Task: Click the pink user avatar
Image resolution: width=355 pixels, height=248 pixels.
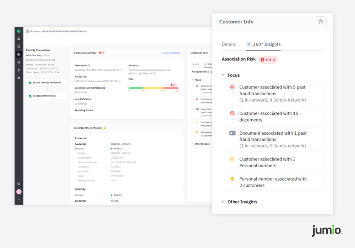Action: click(19, 192)
